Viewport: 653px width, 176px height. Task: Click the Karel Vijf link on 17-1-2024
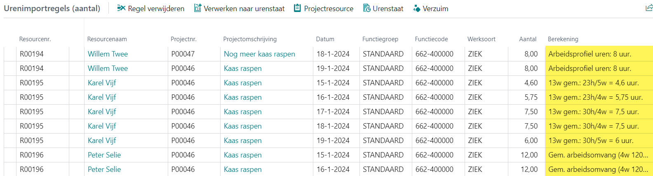[102, 112]
